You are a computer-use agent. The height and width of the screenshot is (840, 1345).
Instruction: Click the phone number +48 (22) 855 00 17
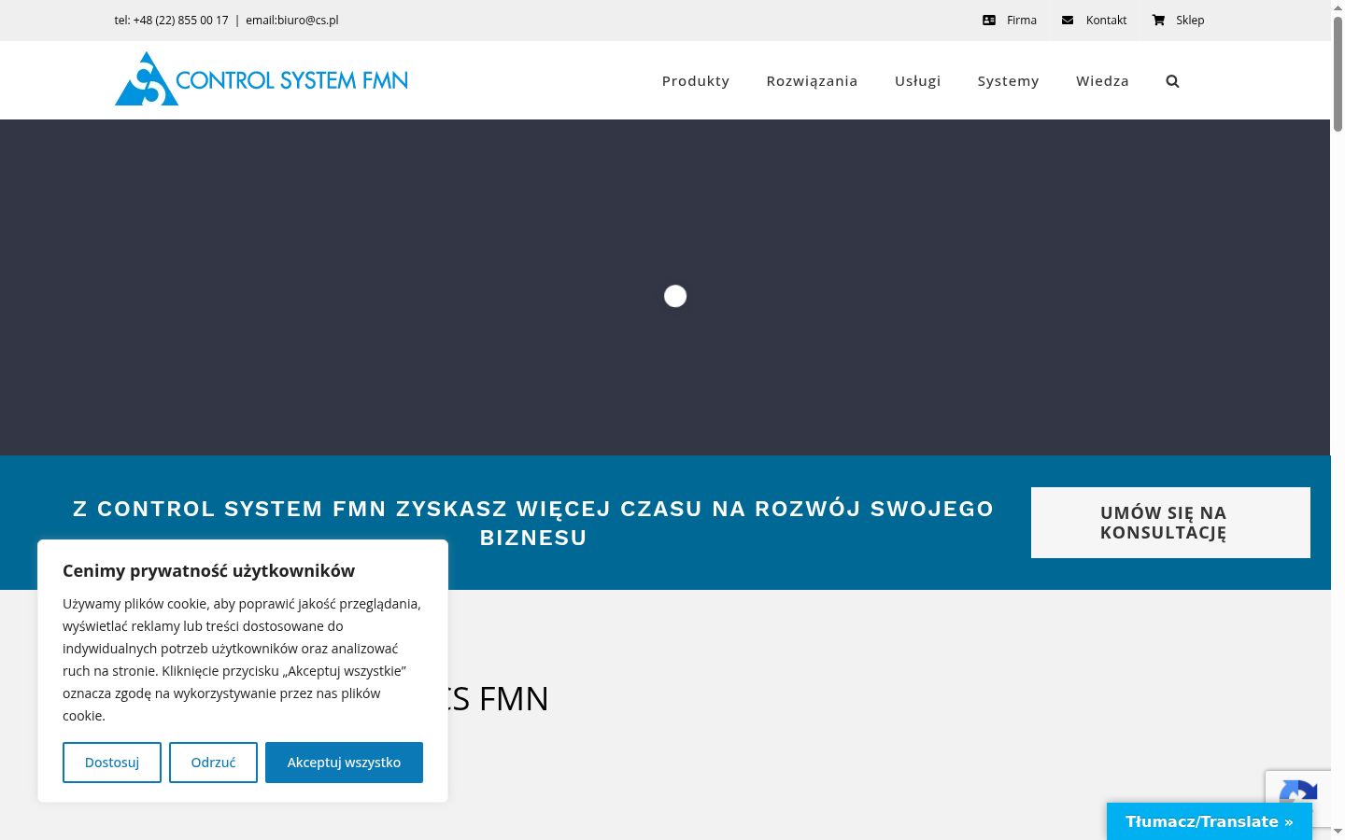click(180, 20)
